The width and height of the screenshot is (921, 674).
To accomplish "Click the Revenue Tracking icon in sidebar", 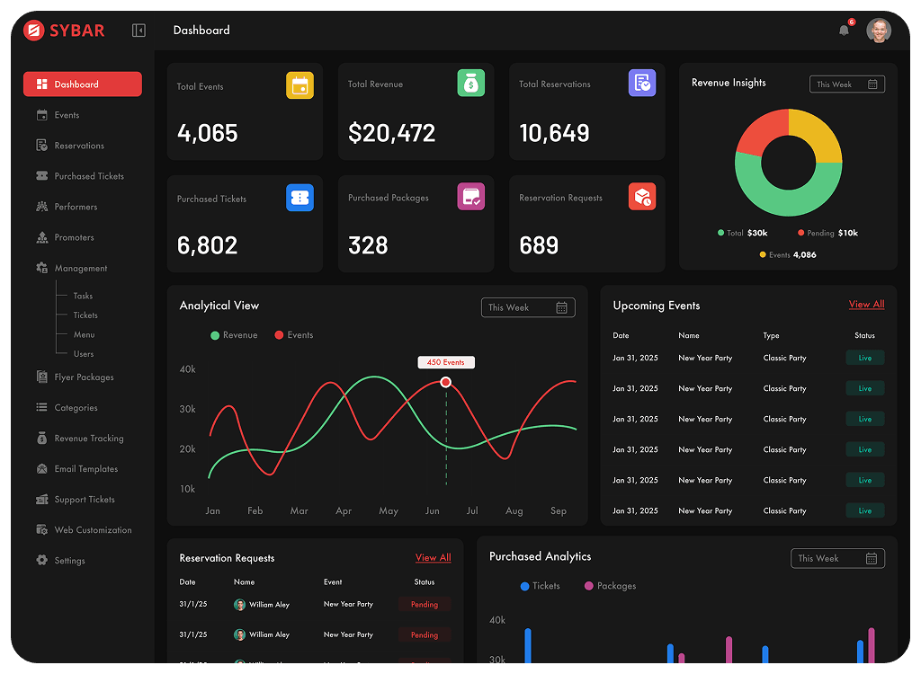I will (x=41, y=438).
